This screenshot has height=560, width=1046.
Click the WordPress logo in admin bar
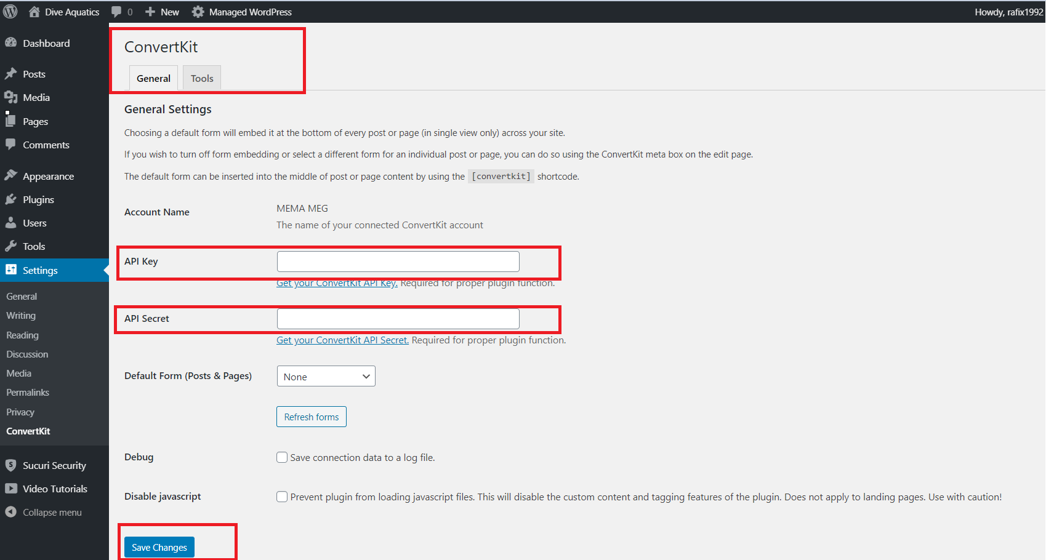tap(10, 11)
